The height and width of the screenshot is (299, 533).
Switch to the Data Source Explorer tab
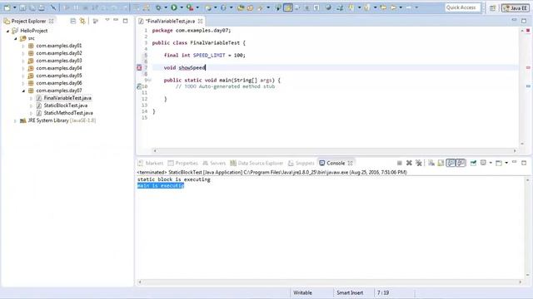coord(257,163)
